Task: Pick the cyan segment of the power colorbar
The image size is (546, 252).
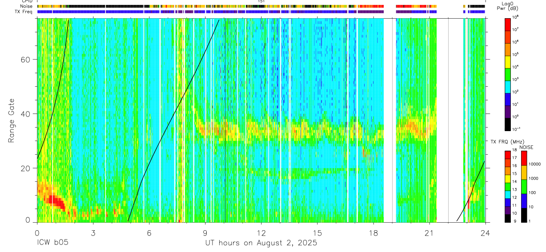Action: (x=508, y=86)
